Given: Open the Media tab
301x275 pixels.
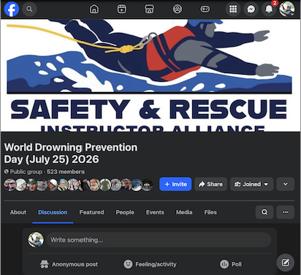Looking at the screenshot, I should 184,212.
